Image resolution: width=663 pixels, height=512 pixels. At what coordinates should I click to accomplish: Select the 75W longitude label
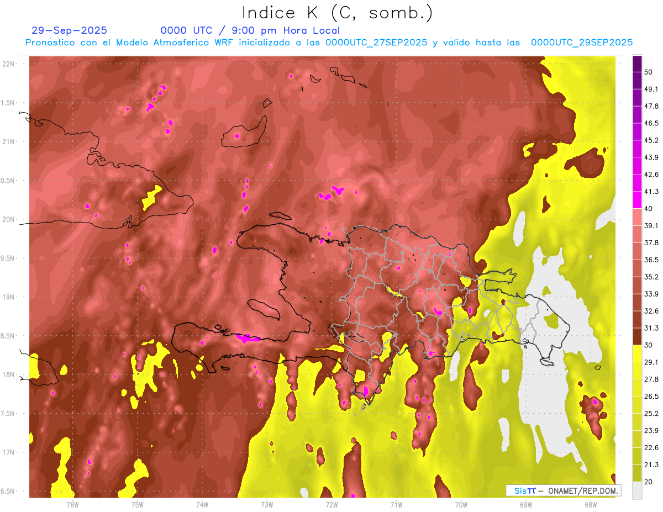tap(138, 504)
